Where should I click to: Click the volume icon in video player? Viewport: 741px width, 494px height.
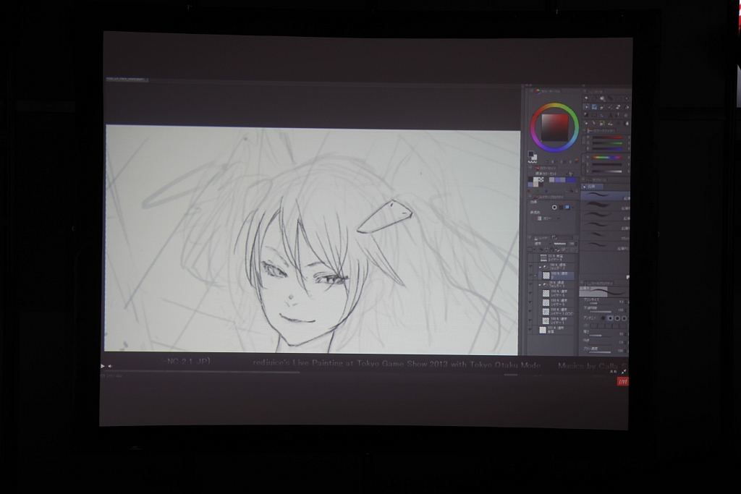(110, 366)
